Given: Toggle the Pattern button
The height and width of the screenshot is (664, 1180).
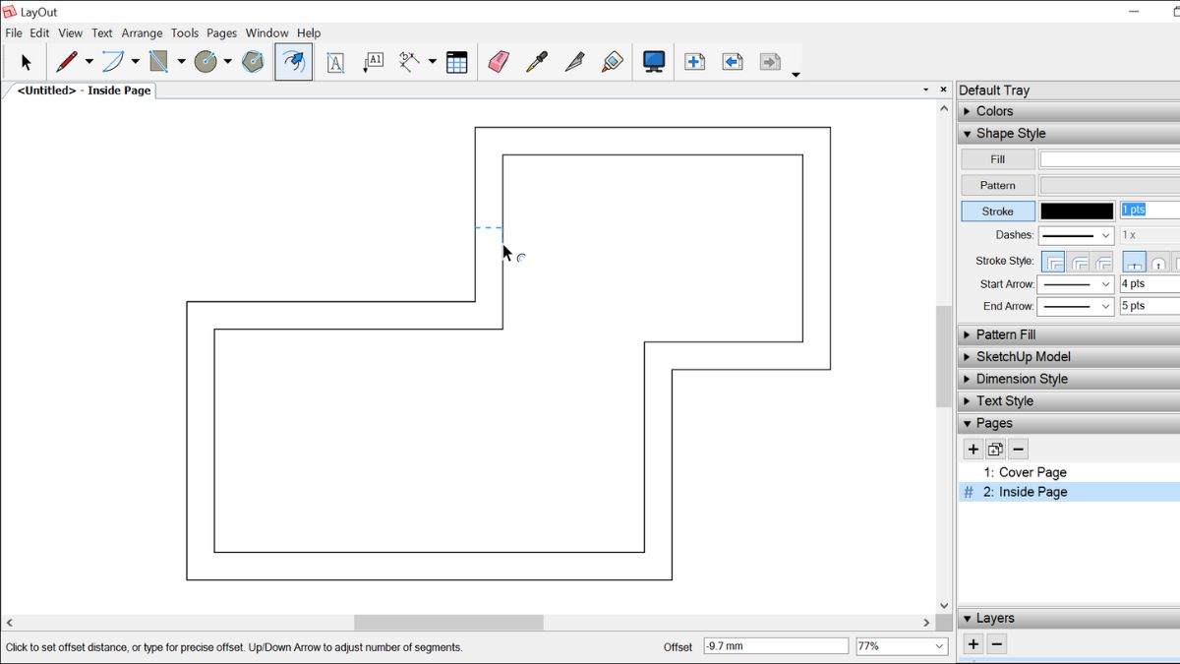Looking at the screenshot, I should pos(998,185).
